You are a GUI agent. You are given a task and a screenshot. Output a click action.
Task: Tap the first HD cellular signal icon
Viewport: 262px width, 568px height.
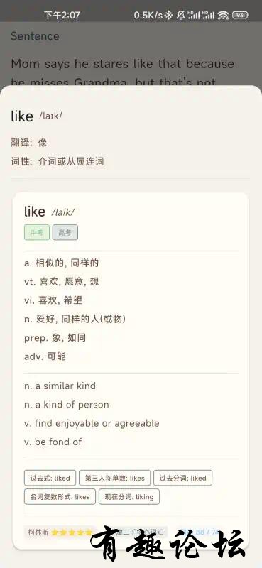click(x=194, y=15)
